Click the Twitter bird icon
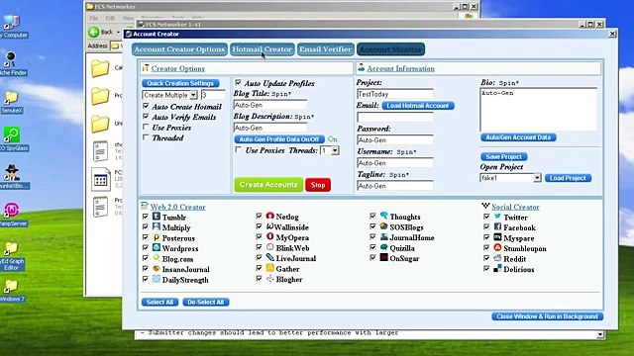The width and height of the screenshot is (634, 356). (x=497, y=217)
